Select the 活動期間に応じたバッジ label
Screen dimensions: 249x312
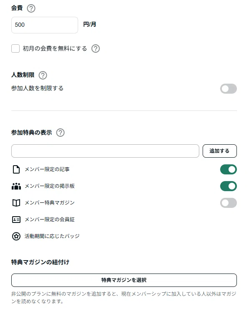[52, 236]
